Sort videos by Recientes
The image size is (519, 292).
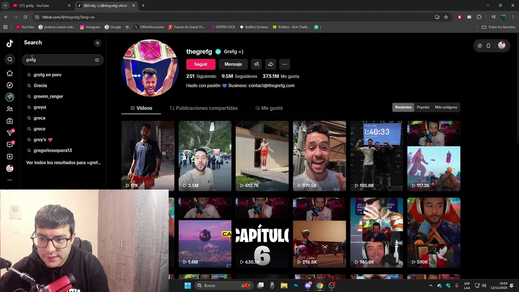(x=403, y=107)
